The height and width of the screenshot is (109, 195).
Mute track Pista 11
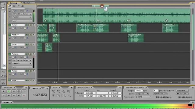tap(27, 45)
